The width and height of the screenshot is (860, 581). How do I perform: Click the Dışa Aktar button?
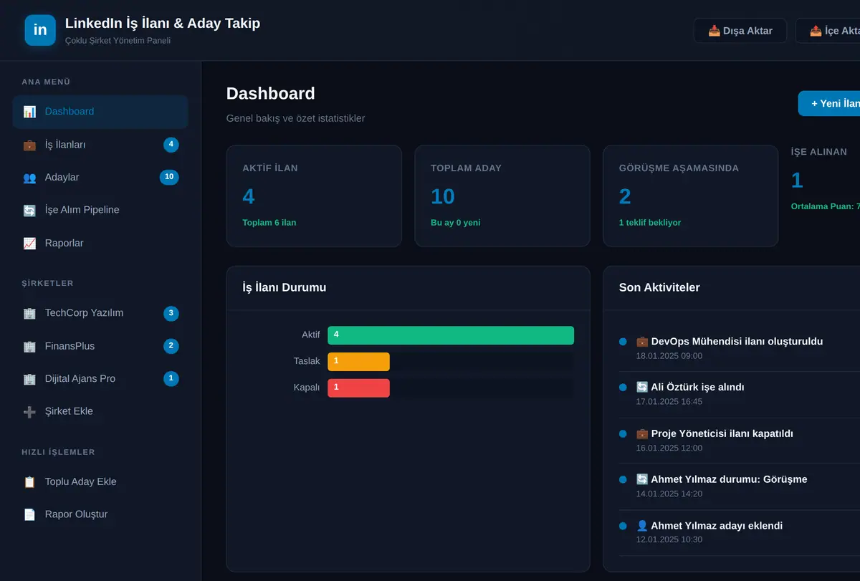[x=740, y=31]
